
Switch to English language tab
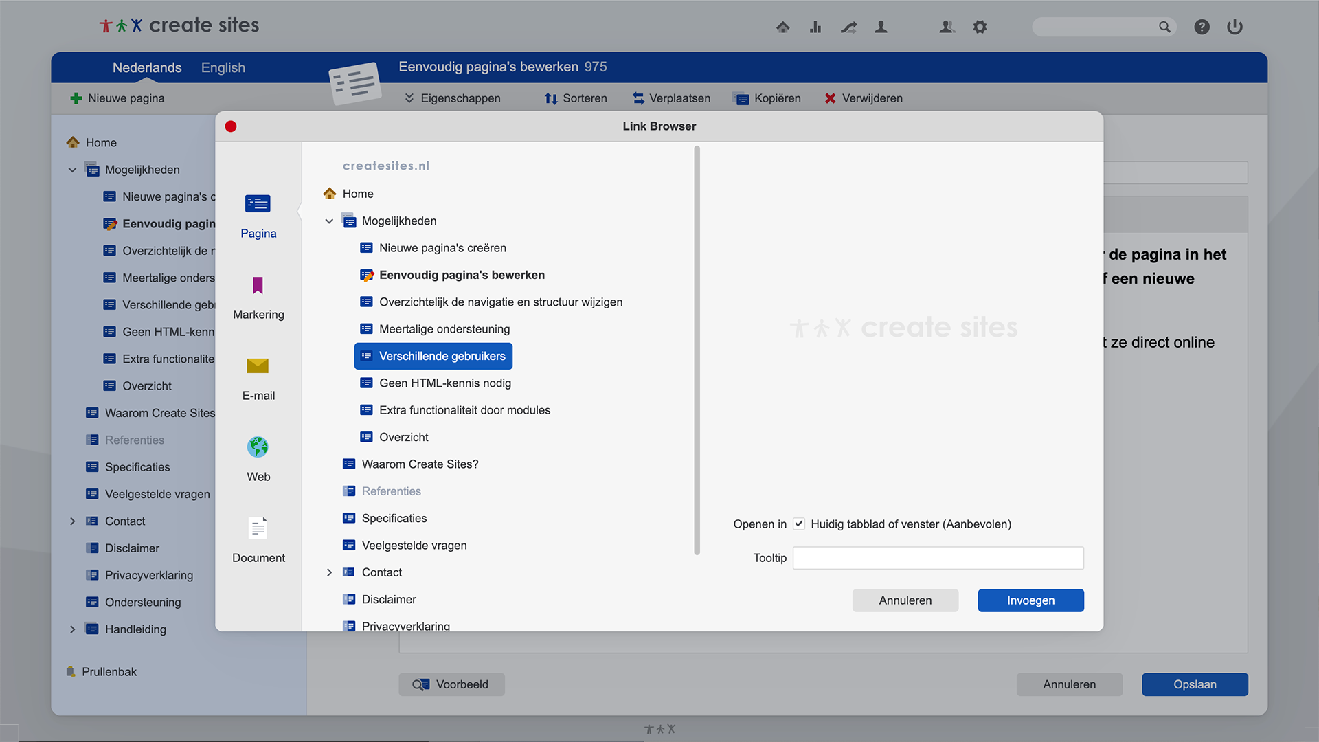point(223,67)
